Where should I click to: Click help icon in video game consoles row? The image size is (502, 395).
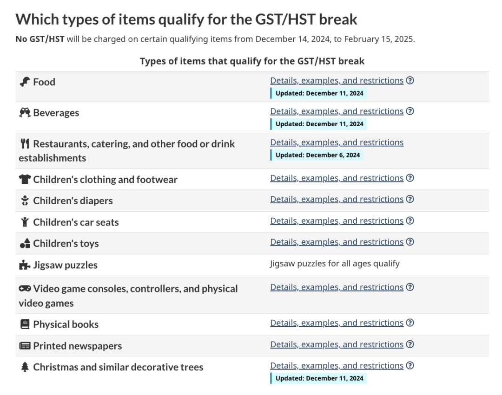tap(410, 287)
